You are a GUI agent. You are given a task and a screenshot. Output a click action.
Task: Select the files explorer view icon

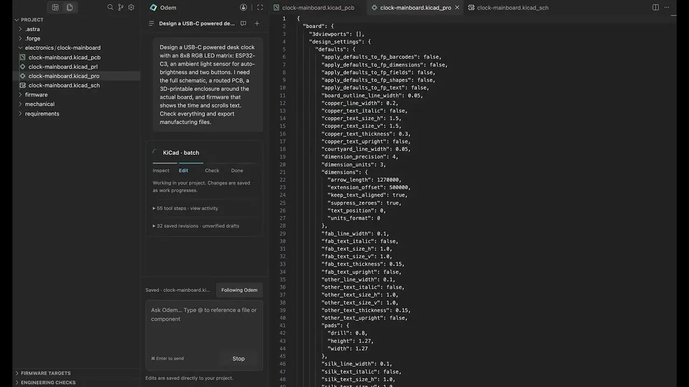pyautogui.click(x=69, y=8)
